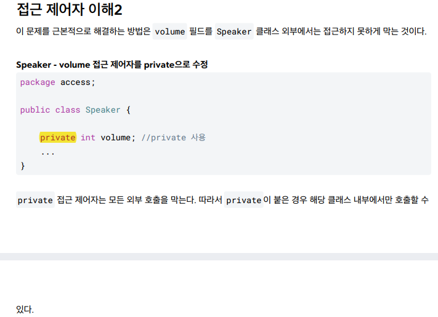This screenshot has width=438, height=317.
Task: Click the second inline private after 따라서
Action: pyautogui.click(x=243, y=200)
